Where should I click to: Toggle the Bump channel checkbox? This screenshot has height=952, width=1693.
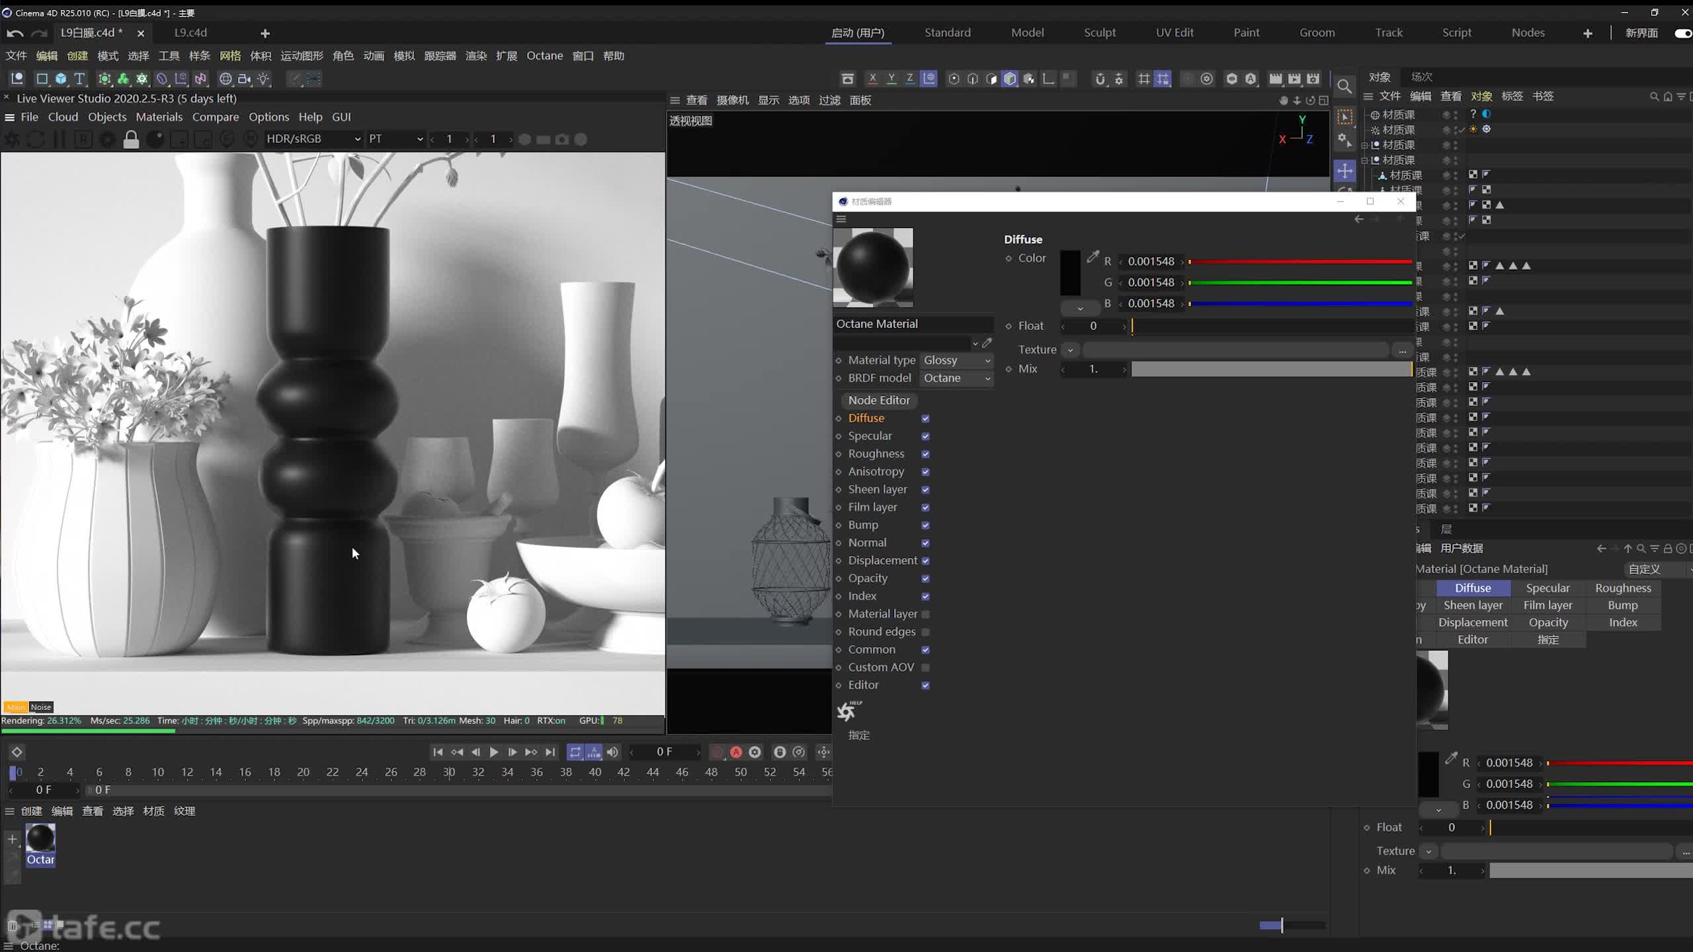[x=925, y=526]
